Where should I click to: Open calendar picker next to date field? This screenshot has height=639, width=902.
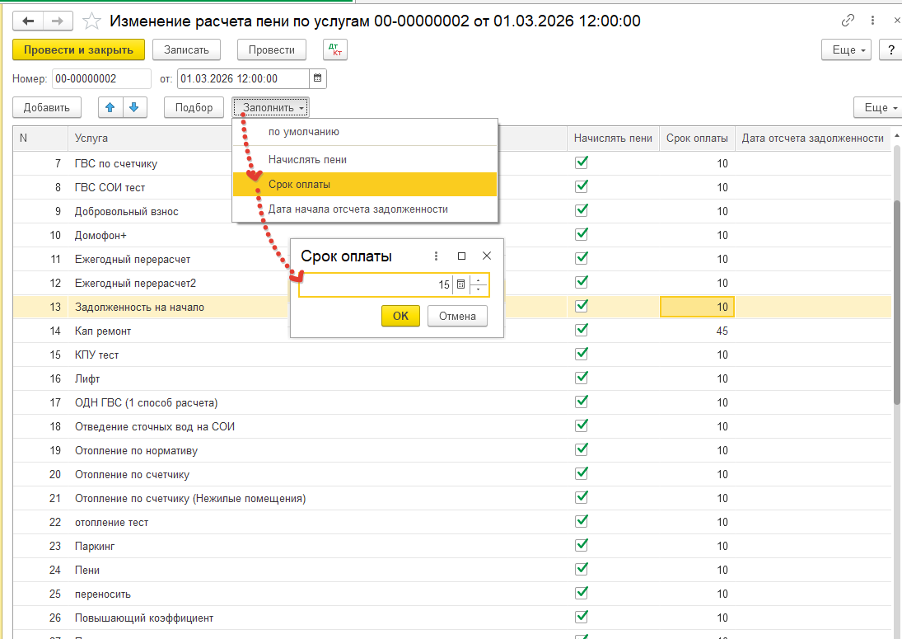point(318,79)
